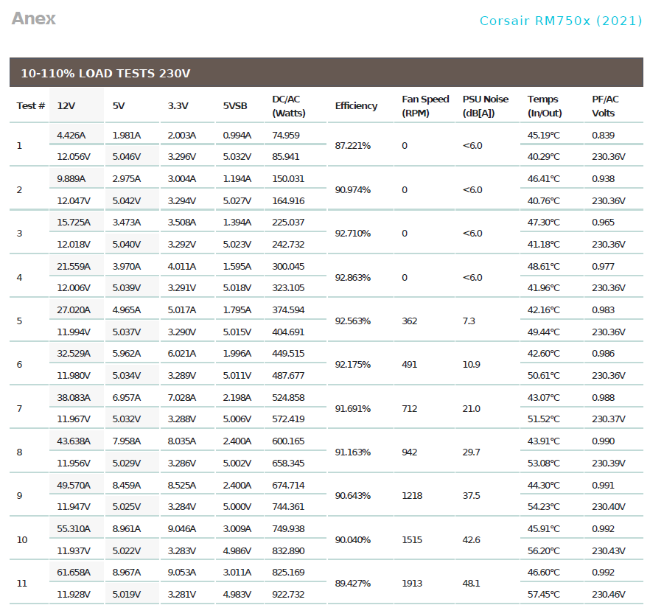Click the 242.732 watts value
The image size is (650, 605).
(288, 245)
